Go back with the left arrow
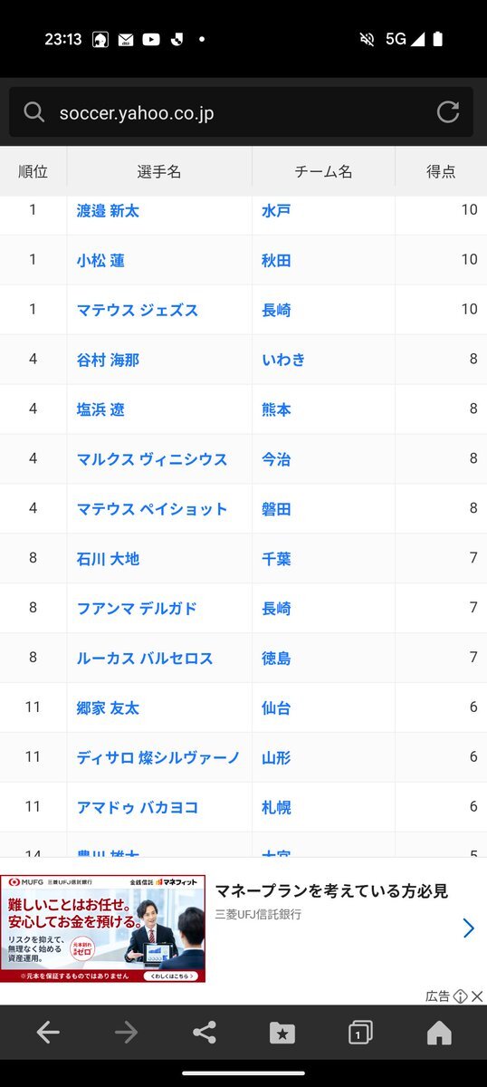487x1087 pixels. 48,1033
